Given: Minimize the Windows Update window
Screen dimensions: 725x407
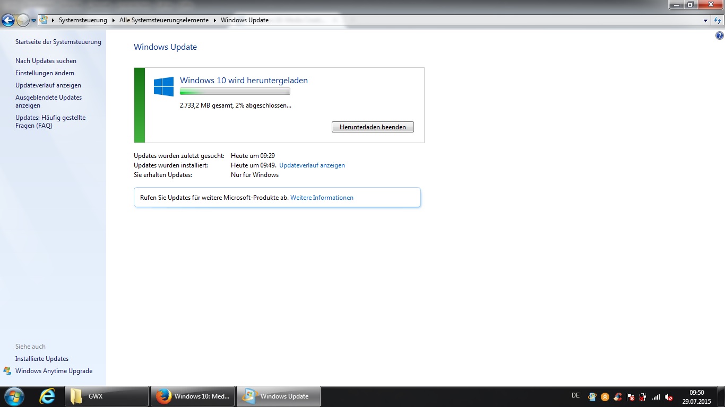Looking at the screenshot, I should [676, 4].
